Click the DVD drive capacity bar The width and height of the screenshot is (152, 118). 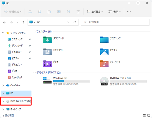tap(129, 81)
